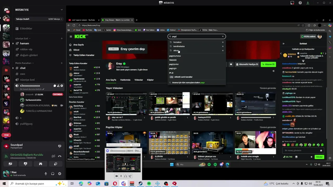
Task: Open Spotify from taskbar
Action: tap(149, 184)
